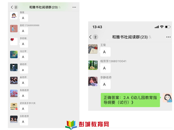
Task: Open sender avatar beside green message
Action: [x=167, y=98]
